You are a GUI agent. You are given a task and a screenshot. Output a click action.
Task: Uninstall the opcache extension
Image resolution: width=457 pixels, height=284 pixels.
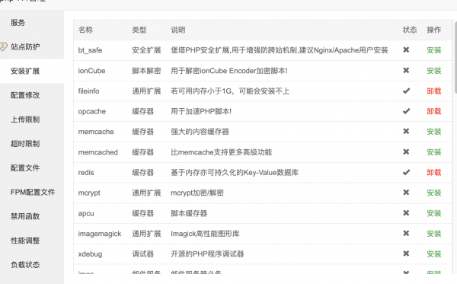(x=434, y=111)
